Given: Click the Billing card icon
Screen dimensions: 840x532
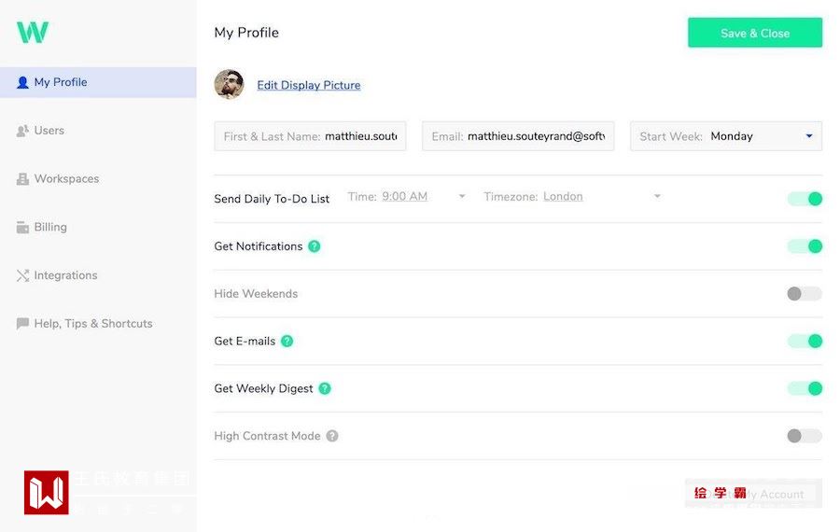Looking at the screenshot, I should point(23,227).
